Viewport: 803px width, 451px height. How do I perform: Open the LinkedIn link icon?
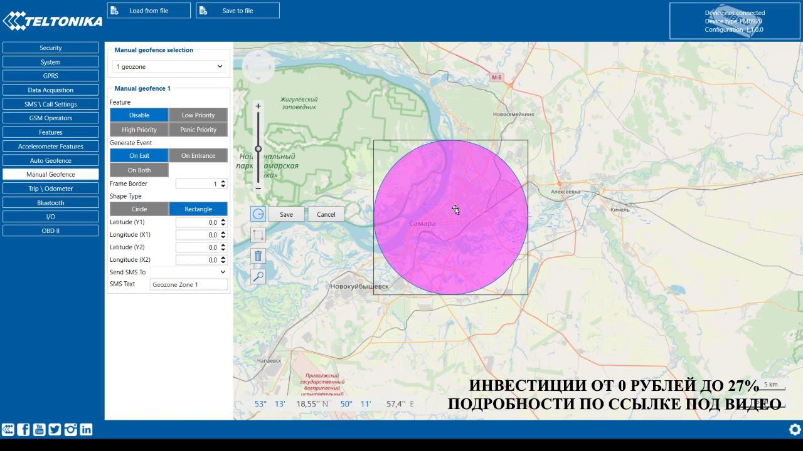[86, 429]
